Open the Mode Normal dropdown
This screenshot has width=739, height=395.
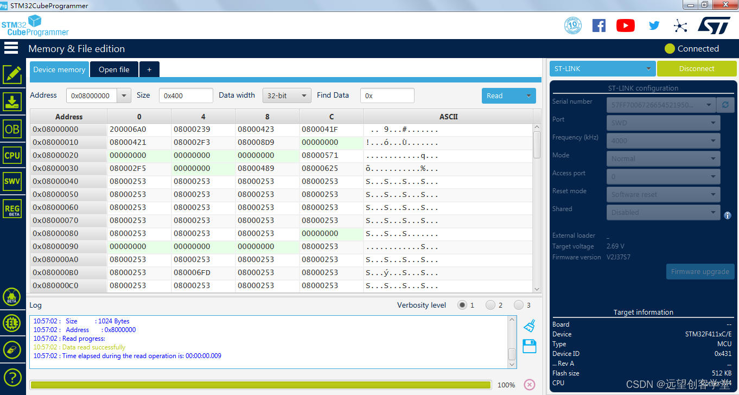[x=663, y=158]
